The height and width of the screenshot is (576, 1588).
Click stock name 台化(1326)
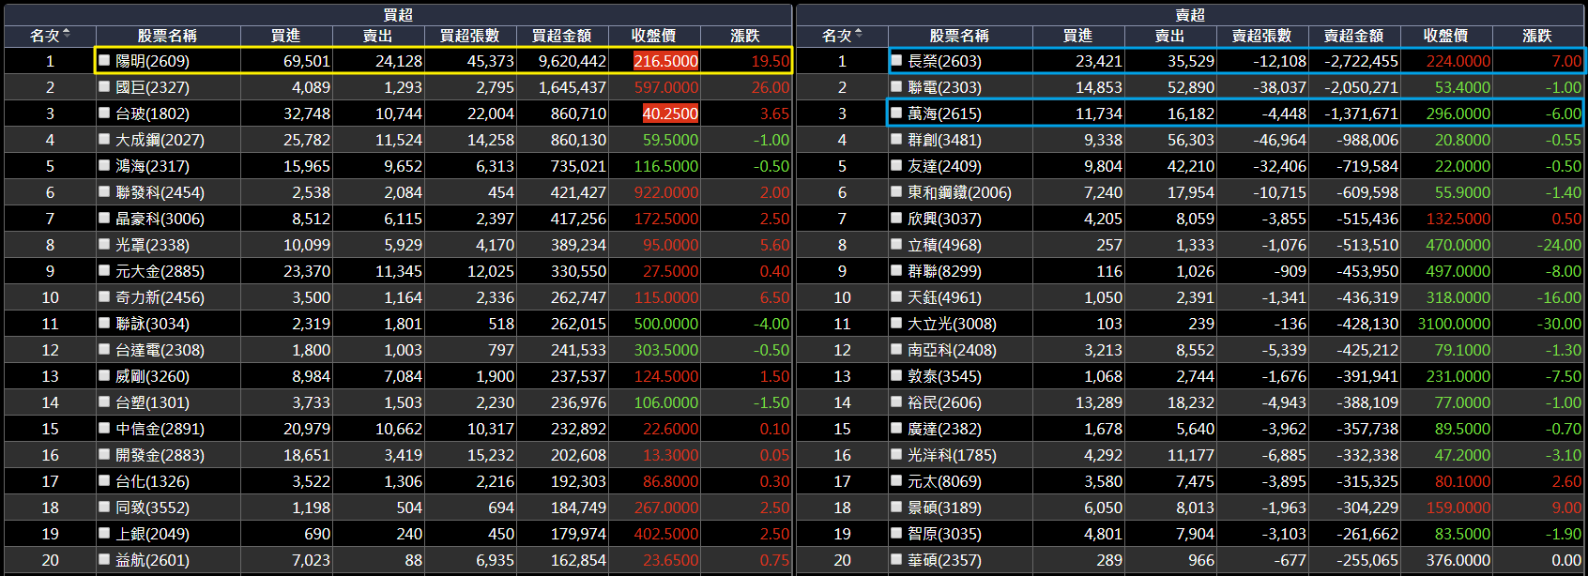point(152,481)
